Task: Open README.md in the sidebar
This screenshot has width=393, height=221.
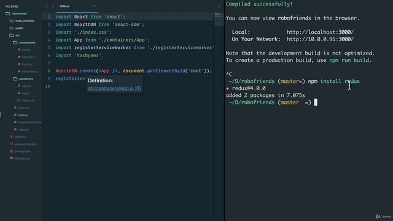Action: click(20, 158)
